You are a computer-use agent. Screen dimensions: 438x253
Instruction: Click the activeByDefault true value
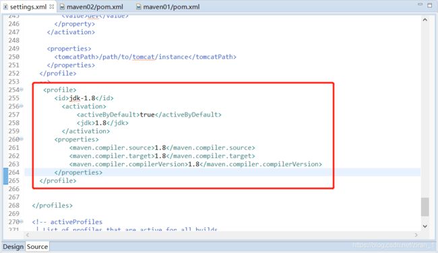(x=147, y=114)
